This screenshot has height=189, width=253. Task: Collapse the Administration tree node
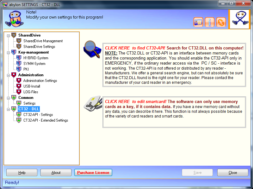point(9,75)
